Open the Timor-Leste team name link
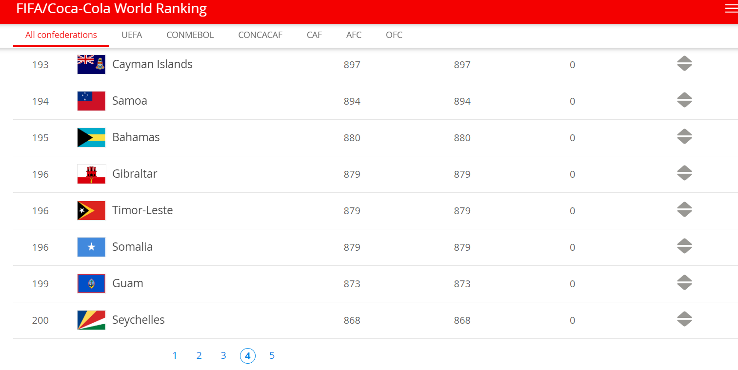Screen dimensions: 738x370 point(142,210)
